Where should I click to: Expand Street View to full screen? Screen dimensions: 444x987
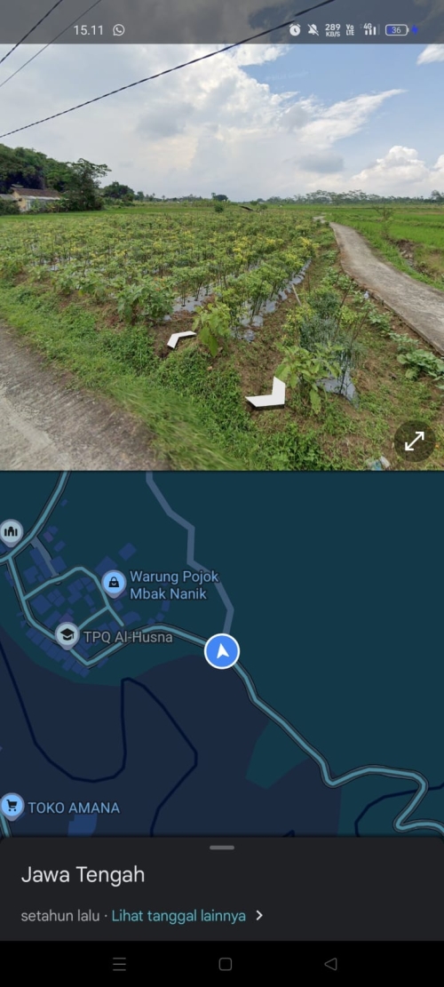pyautogui.click(x=415, y=442)
